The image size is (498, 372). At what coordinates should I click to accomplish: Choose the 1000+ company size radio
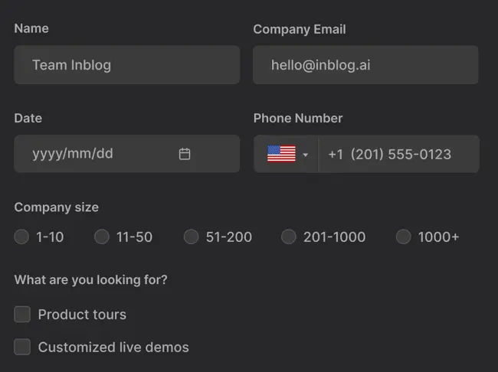(403, 237)
